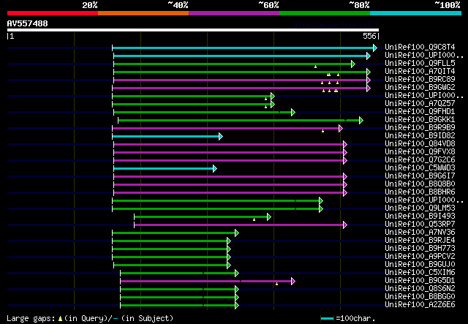Click the purple arrowhead ending the Q53RP7 alignment
This screenshot has width=468, height=324.
(345, 225)
